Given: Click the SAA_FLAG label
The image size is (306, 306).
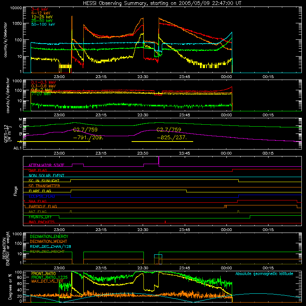Looking at the screenshot, I should (x=37, y=201).
